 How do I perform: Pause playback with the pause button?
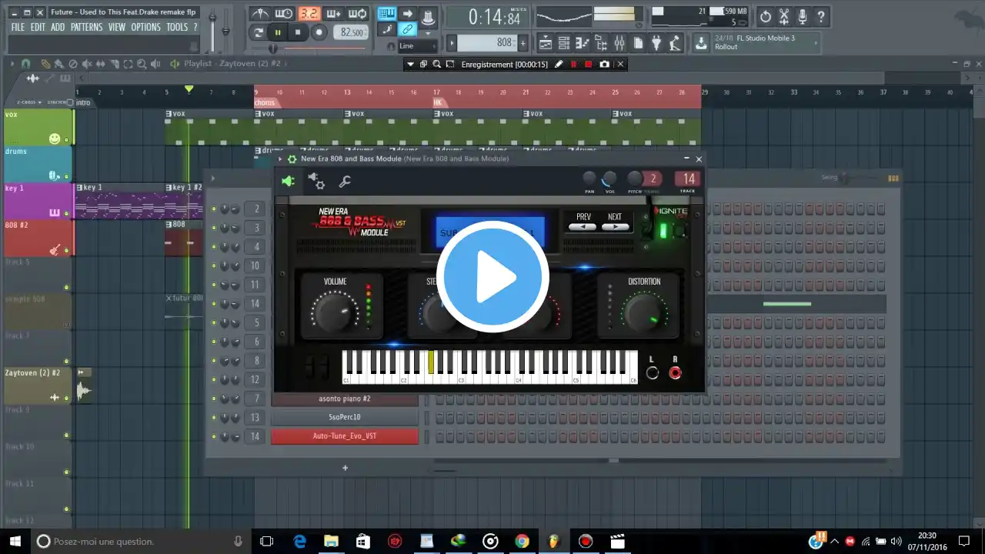click(278, 32)
